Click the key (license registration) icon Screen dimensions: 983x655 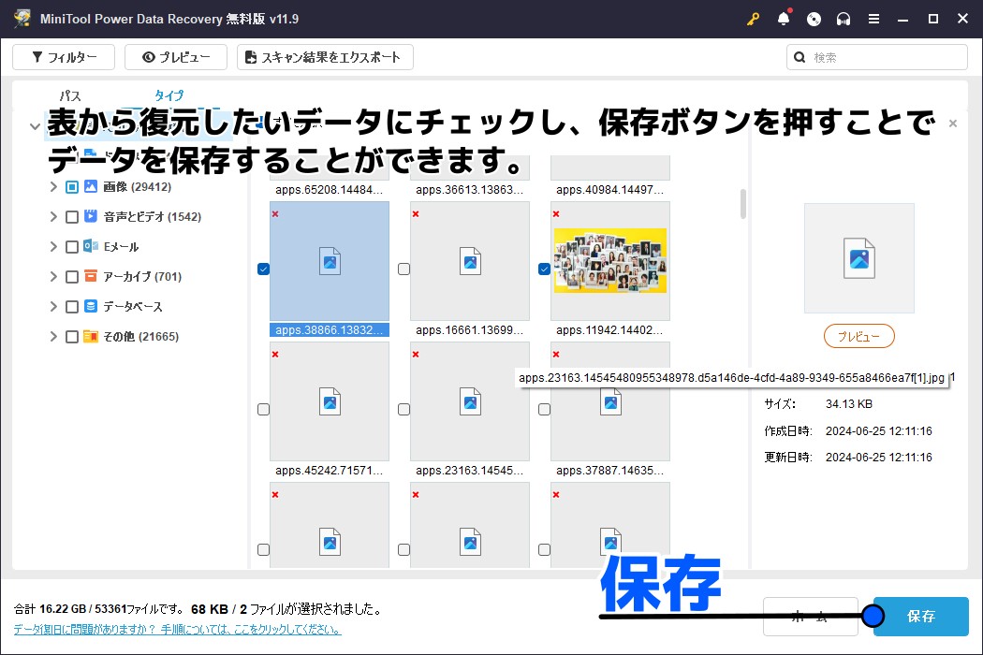click(753, 18)
